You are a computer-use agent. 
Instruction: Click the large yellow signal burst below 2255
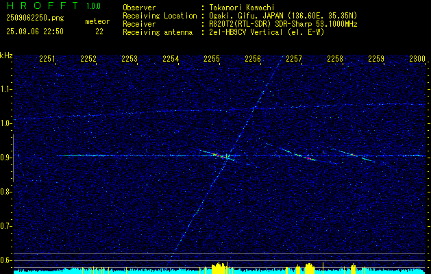pos(219,267)
